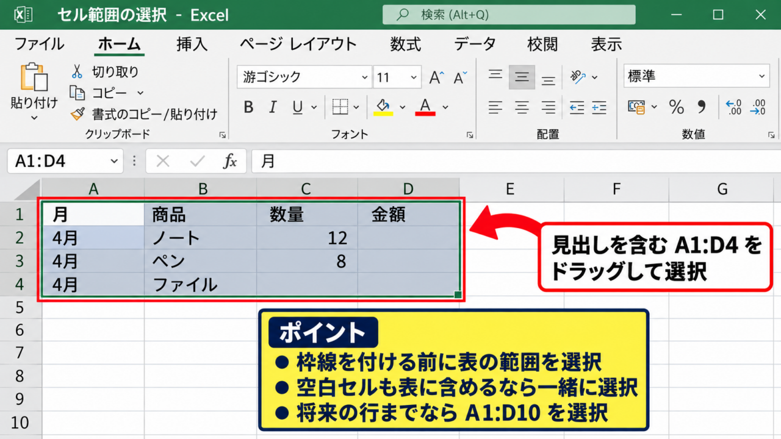
Task: Decrease the font size
Action: coord(460,77)
